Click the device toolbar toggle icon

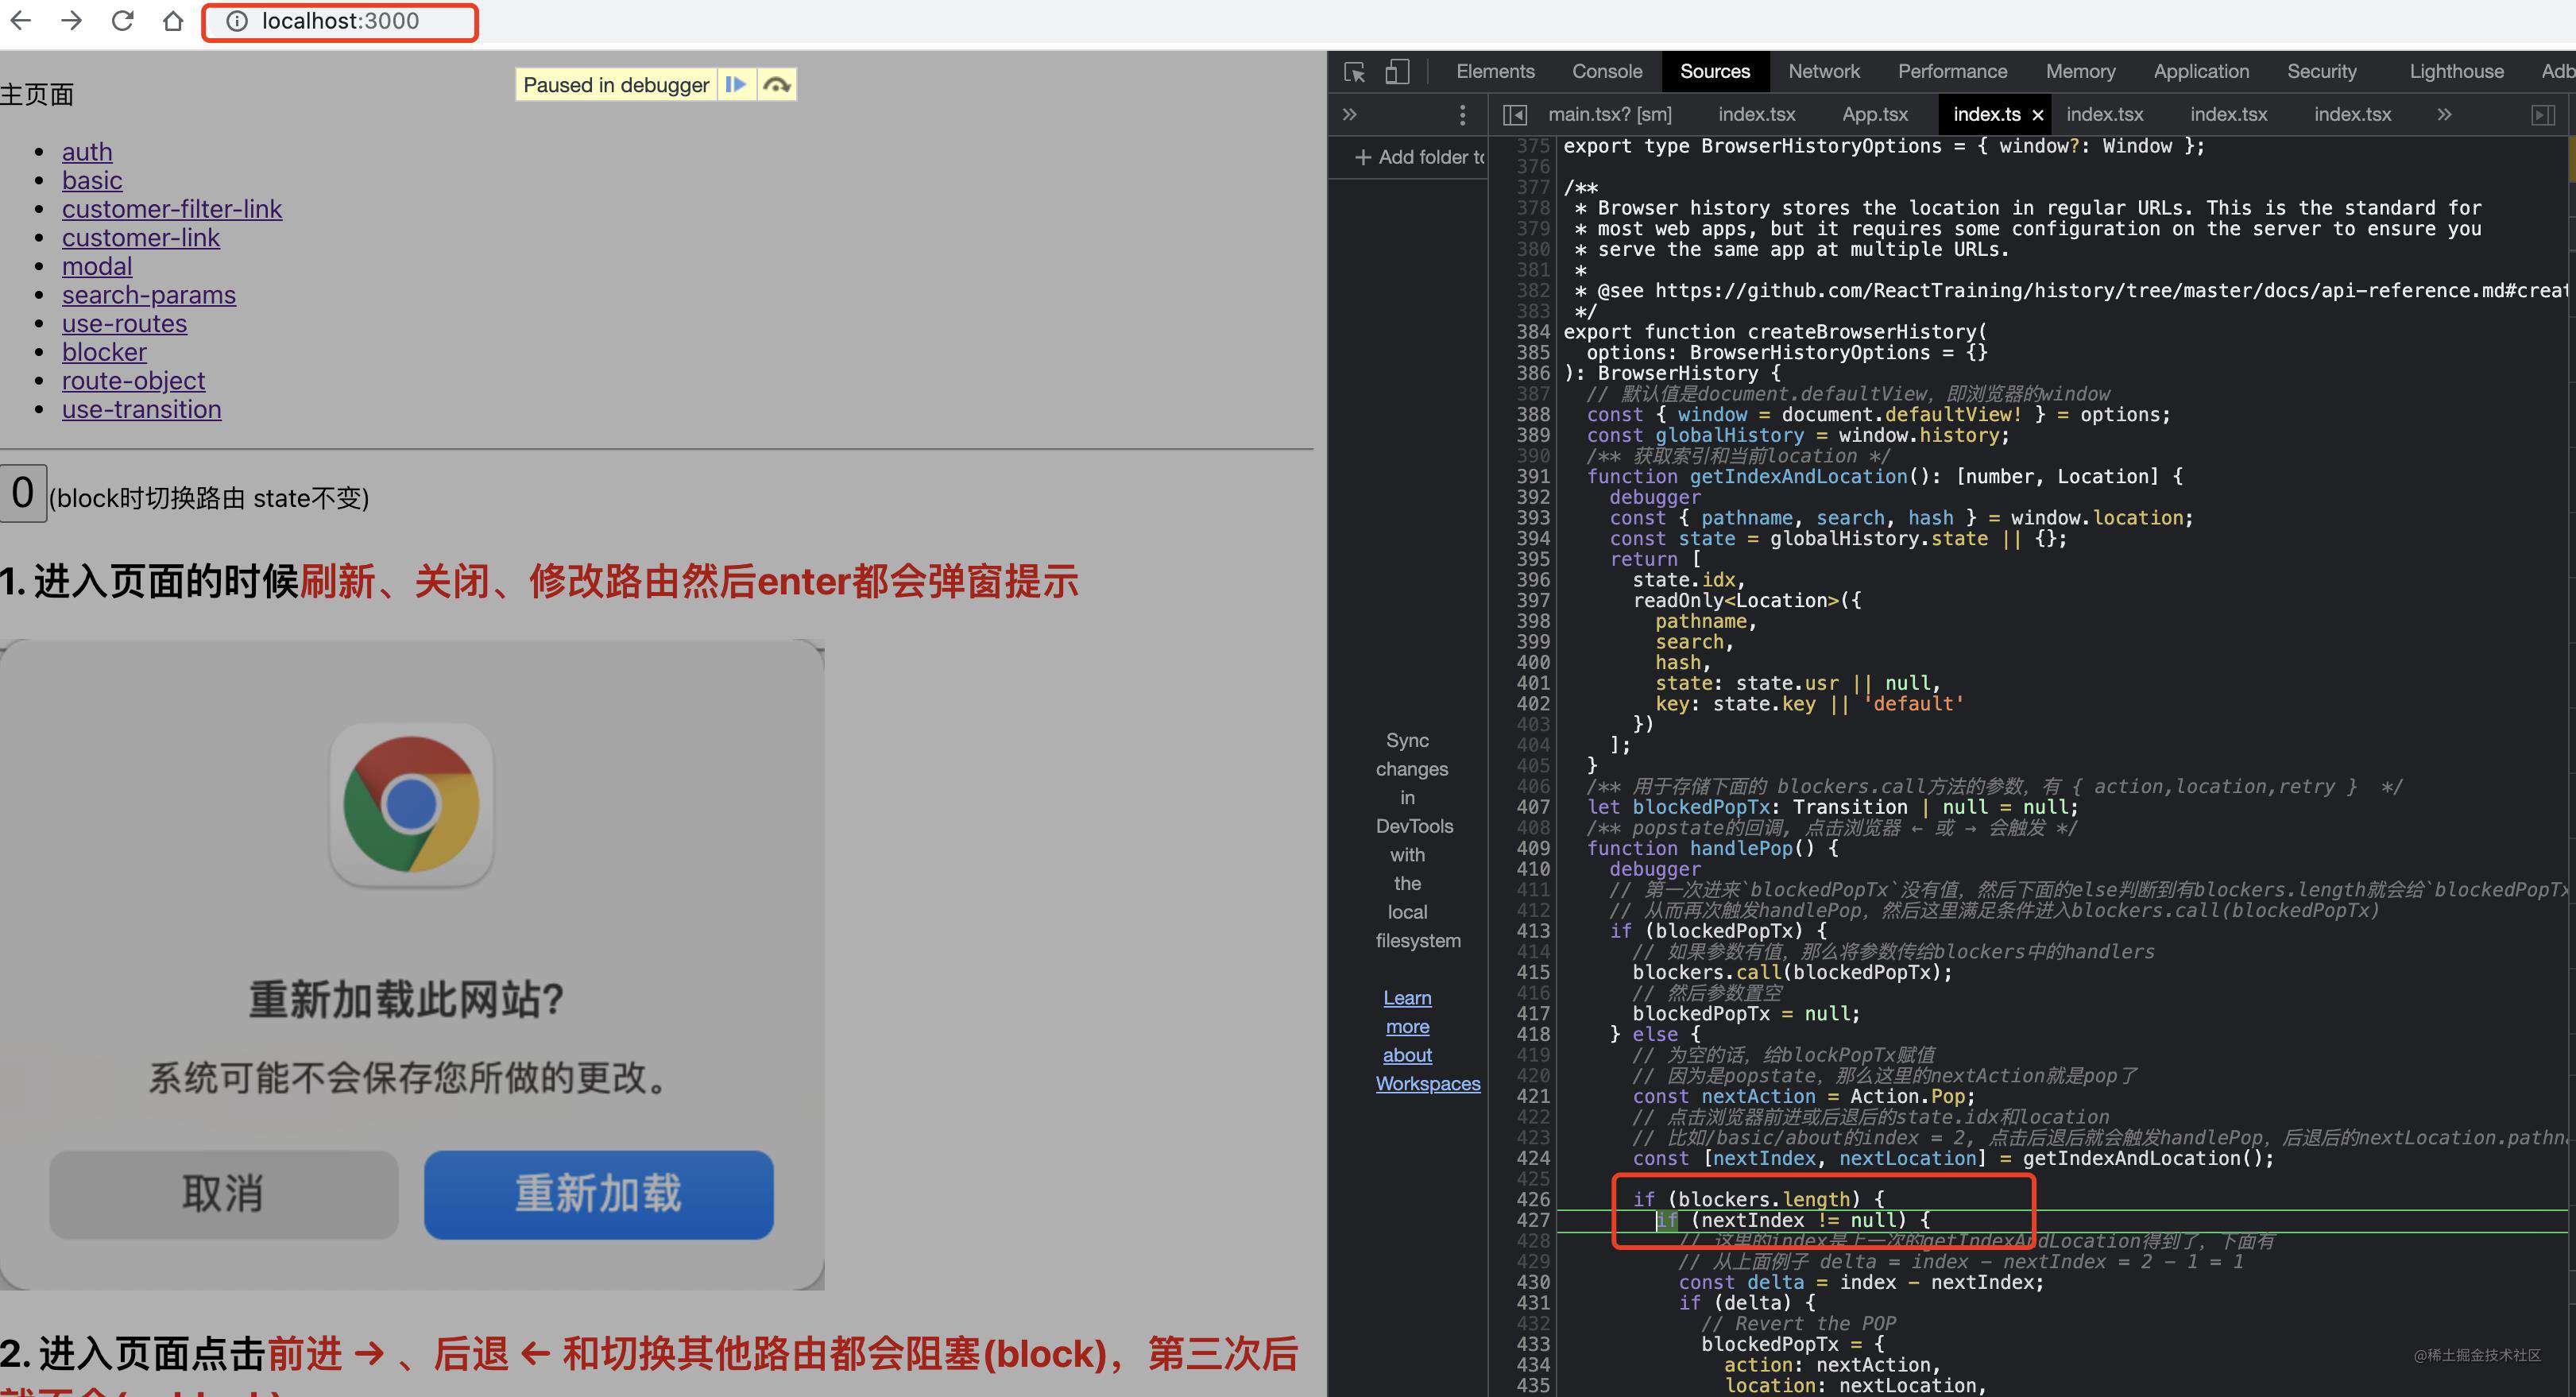(1398, 71)
